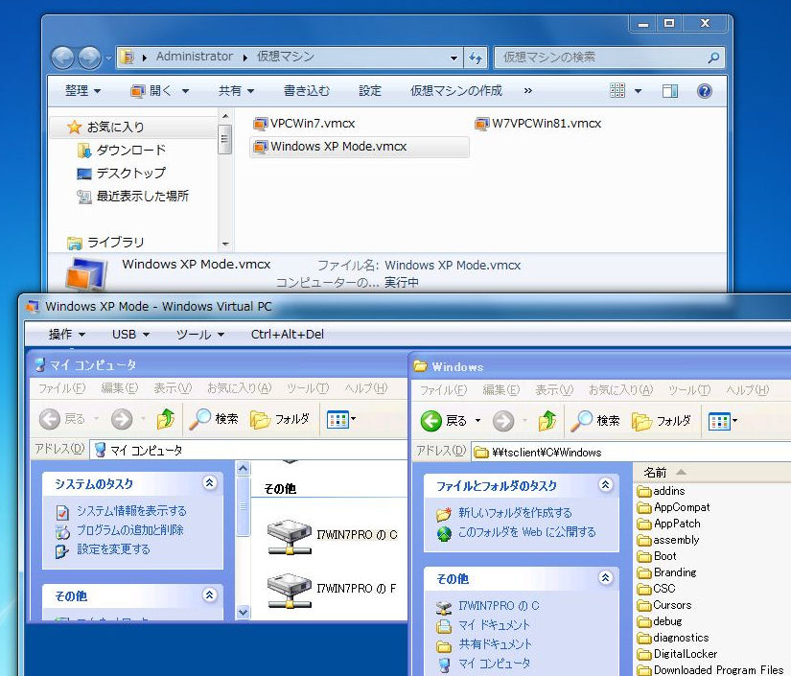The image size is (791, 676).
Task: Click 仮想マシンの作成 in Explorer toolbar
Action: click(x=456, y=91)
